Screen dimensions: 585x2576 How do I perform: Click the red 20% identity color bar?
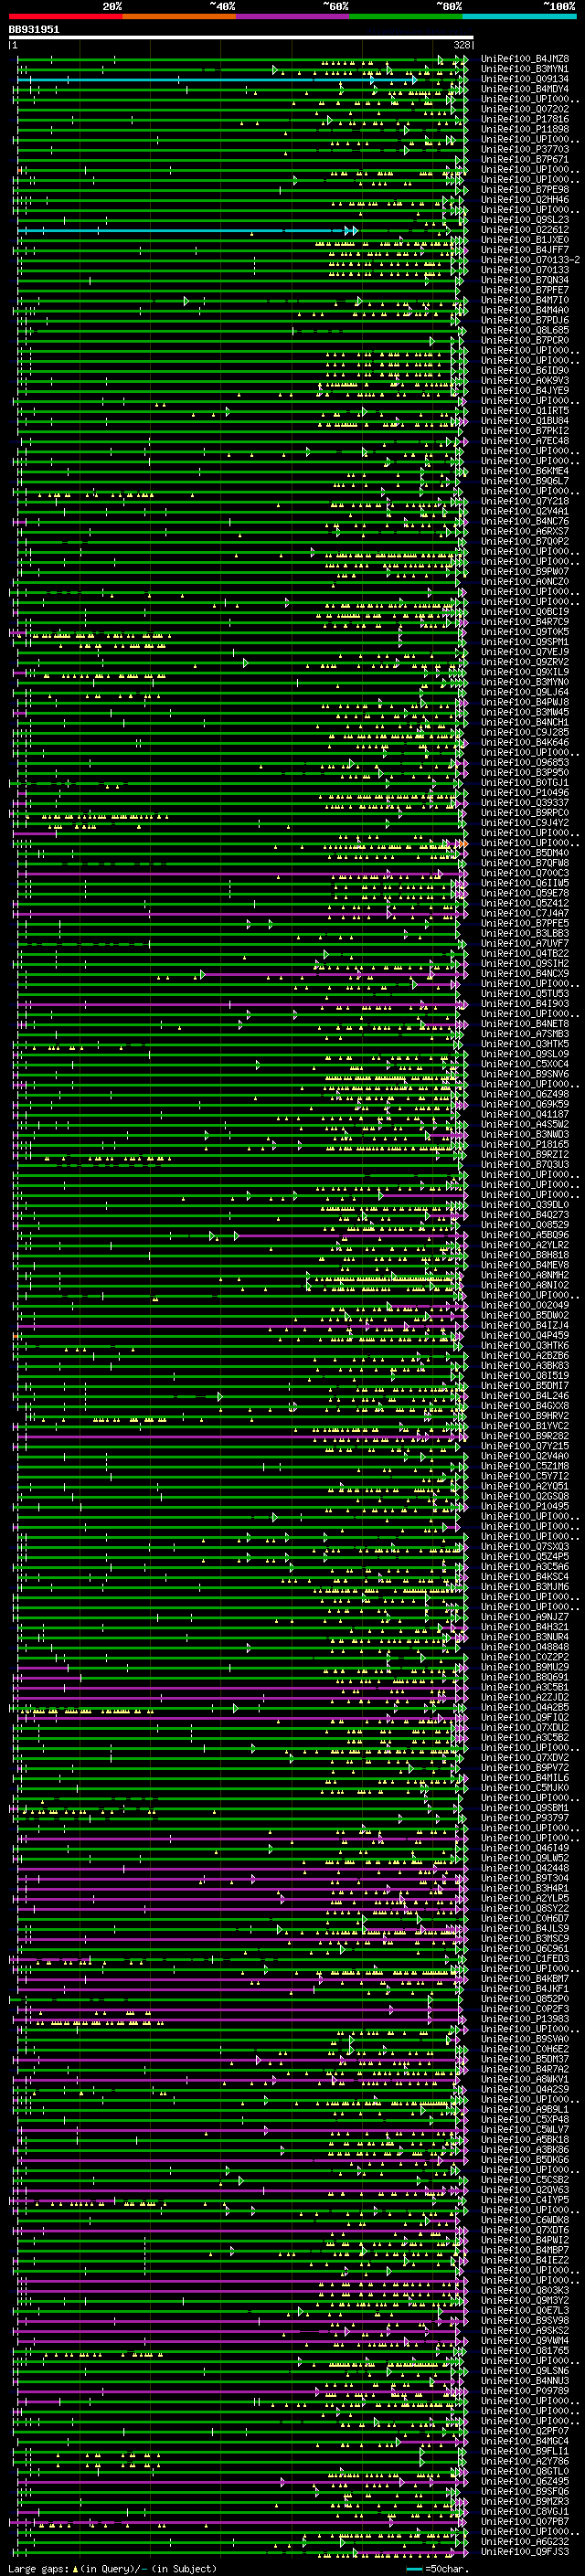coord(65,16)
